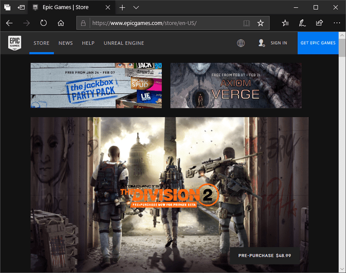Open the Jackbox Party Pack banner
This screenshot has width=346, height=273.
tap(96, 85)
